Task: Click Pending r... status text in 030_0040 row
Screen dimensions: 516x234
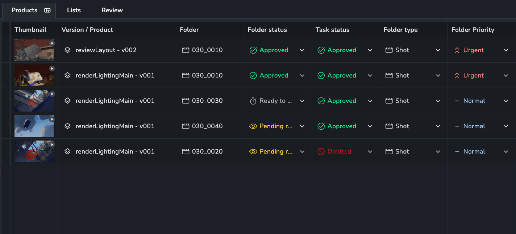Action: (x=276, y=126)
